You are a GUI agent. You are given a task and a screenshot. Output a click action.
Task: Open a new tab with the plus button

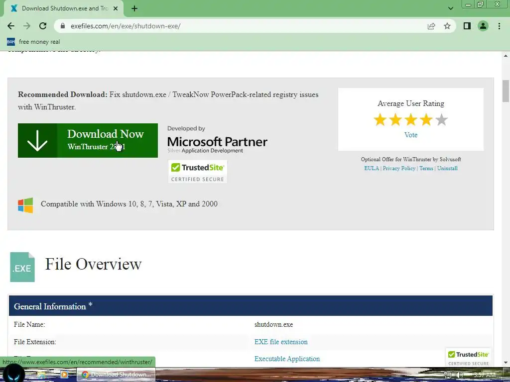pyautogui.click(x=134, y=8)
